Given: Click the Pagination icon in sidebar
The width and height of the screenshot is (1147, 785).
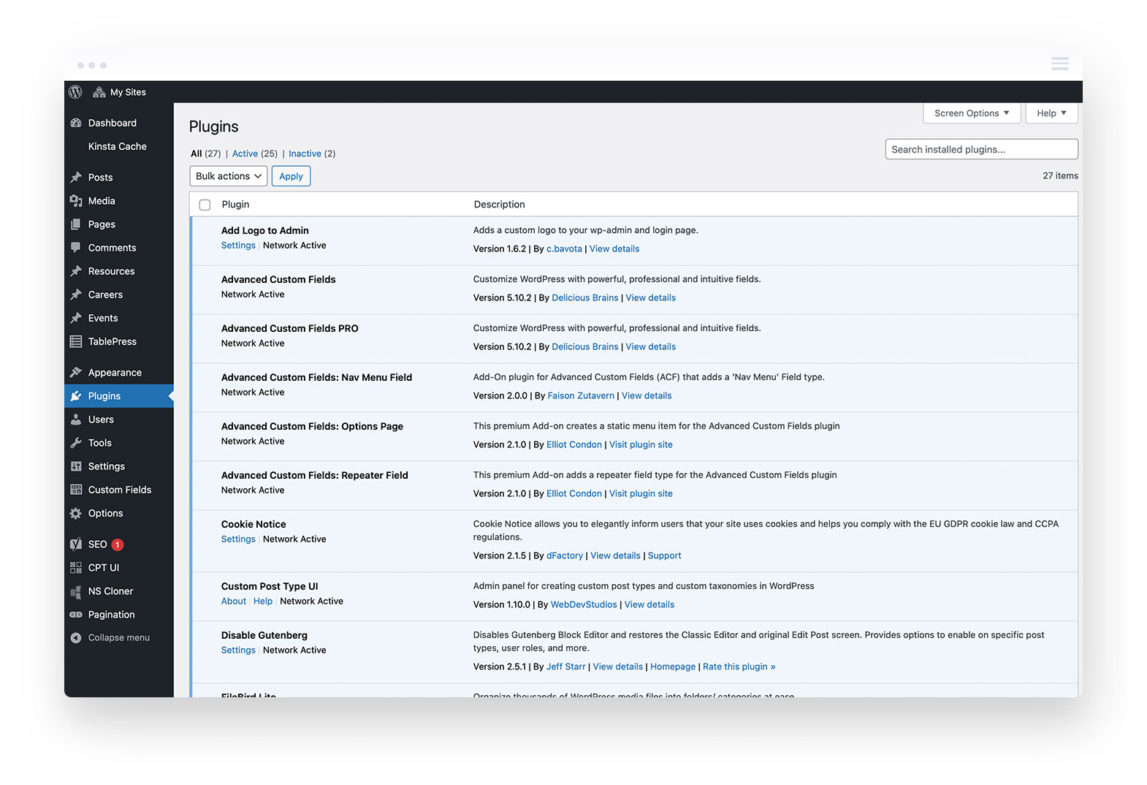Looking at the screenshot, I should tap(76, 615).
